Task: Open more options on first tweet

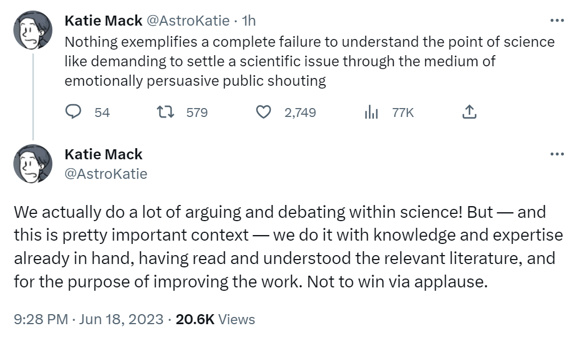Action: [x=557, y=20]
